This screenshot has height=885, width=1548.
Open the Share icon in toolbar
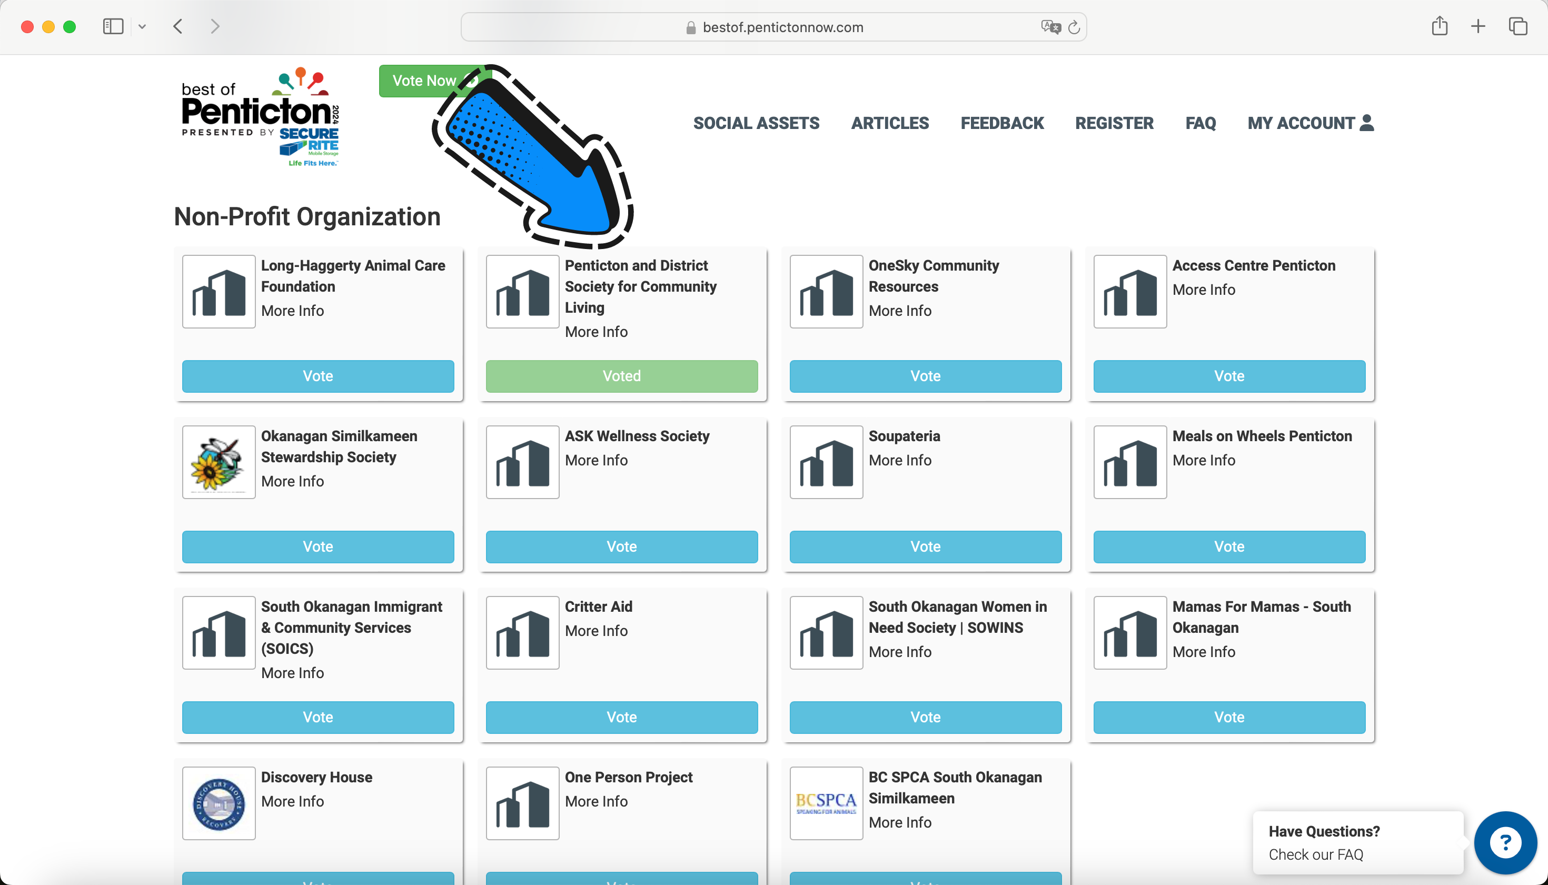coord(1439,26)
